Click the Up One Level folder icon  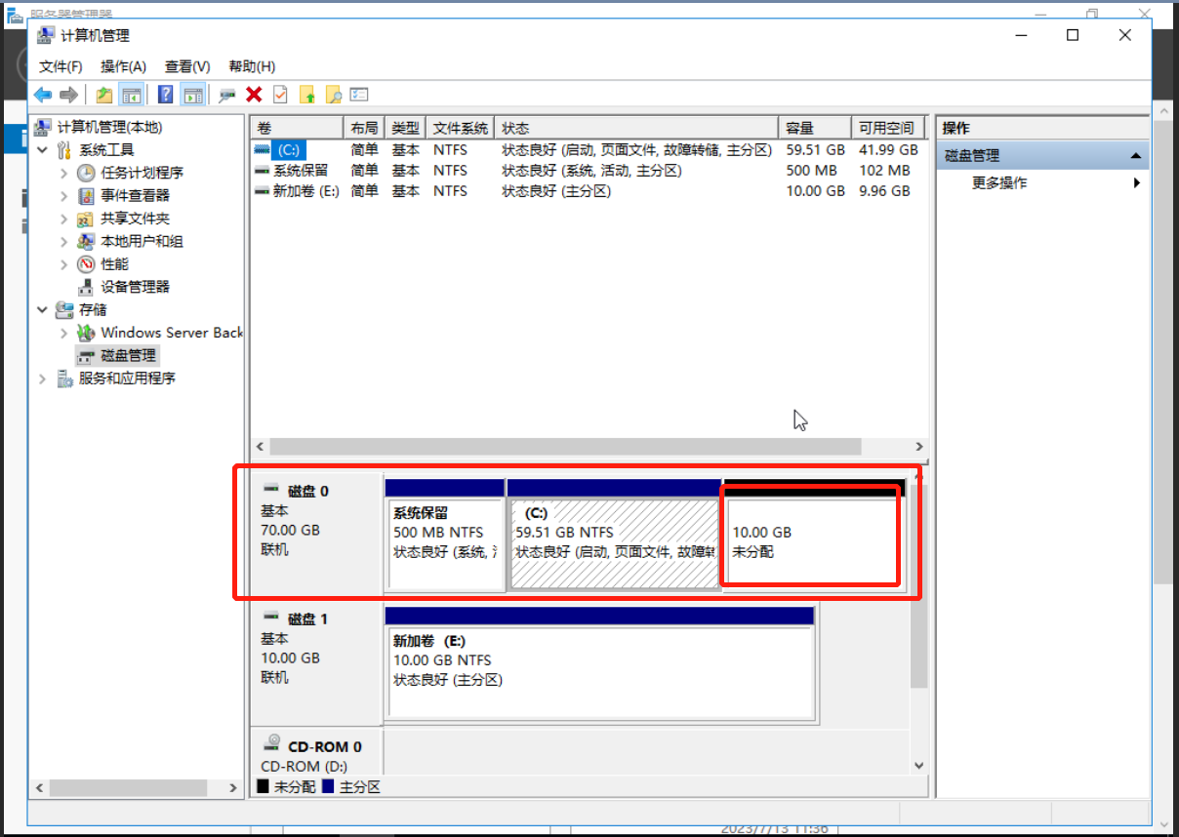click(104, 95)
